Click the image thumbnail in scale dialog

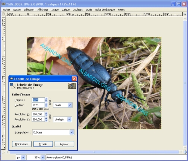tap(72, 86)
